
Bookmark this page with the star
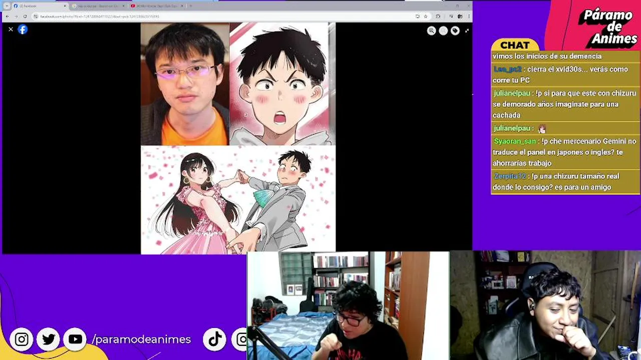tap(425, 16)
